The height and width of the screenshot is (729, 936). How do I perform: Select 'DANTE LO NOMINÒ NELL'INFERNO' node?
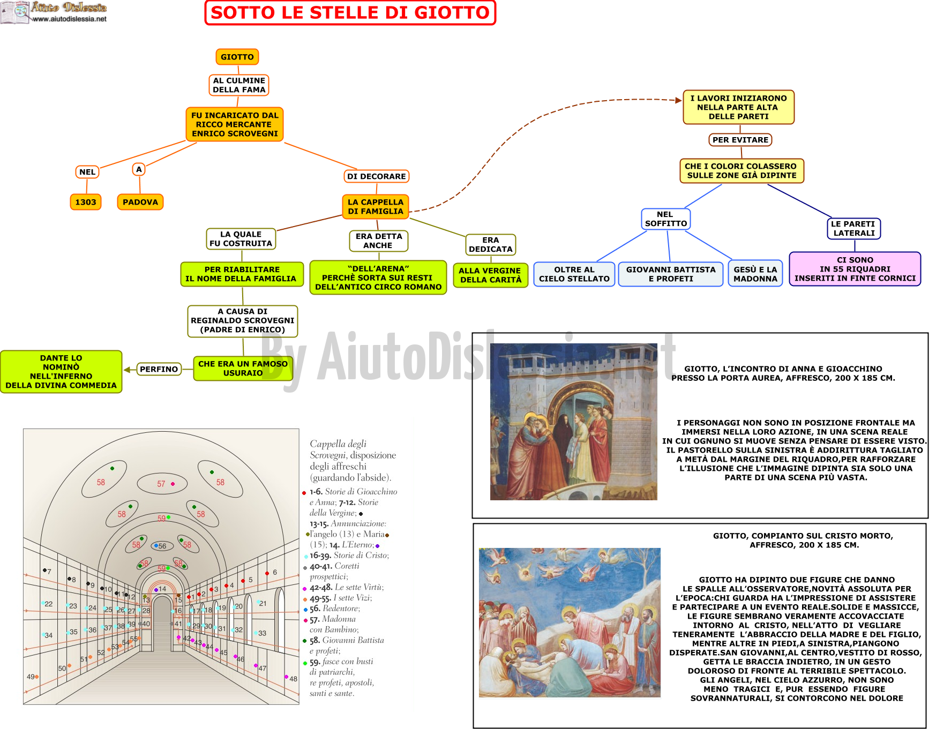(61, 372)
